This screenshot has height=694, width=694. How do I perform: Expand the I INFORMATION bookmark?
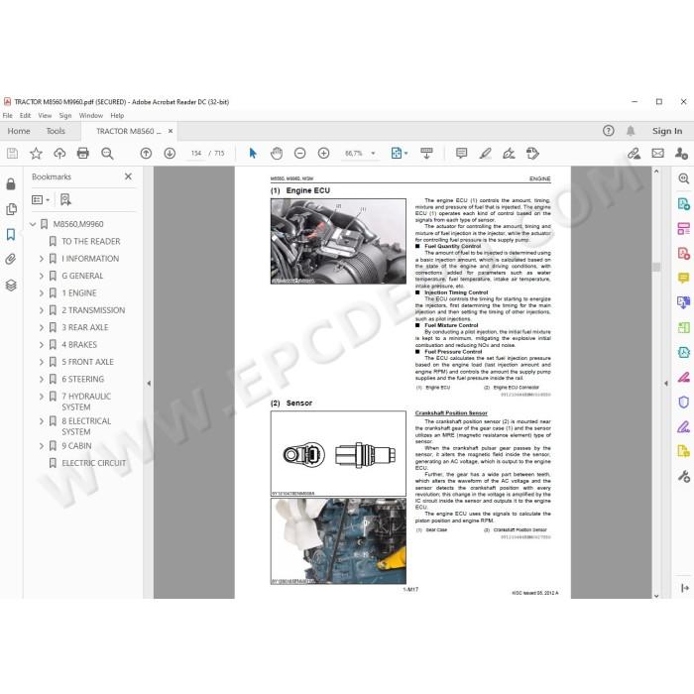click(42, 259)
